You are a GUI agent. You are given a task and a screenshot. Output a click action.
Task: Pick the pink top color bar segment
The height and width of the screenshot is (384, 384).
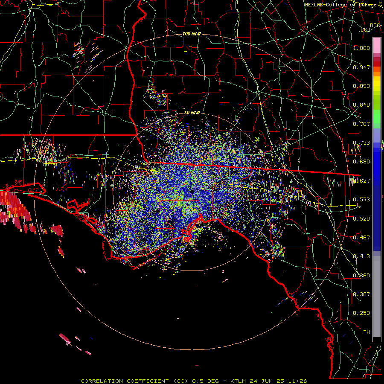click(x=377, y=45)
